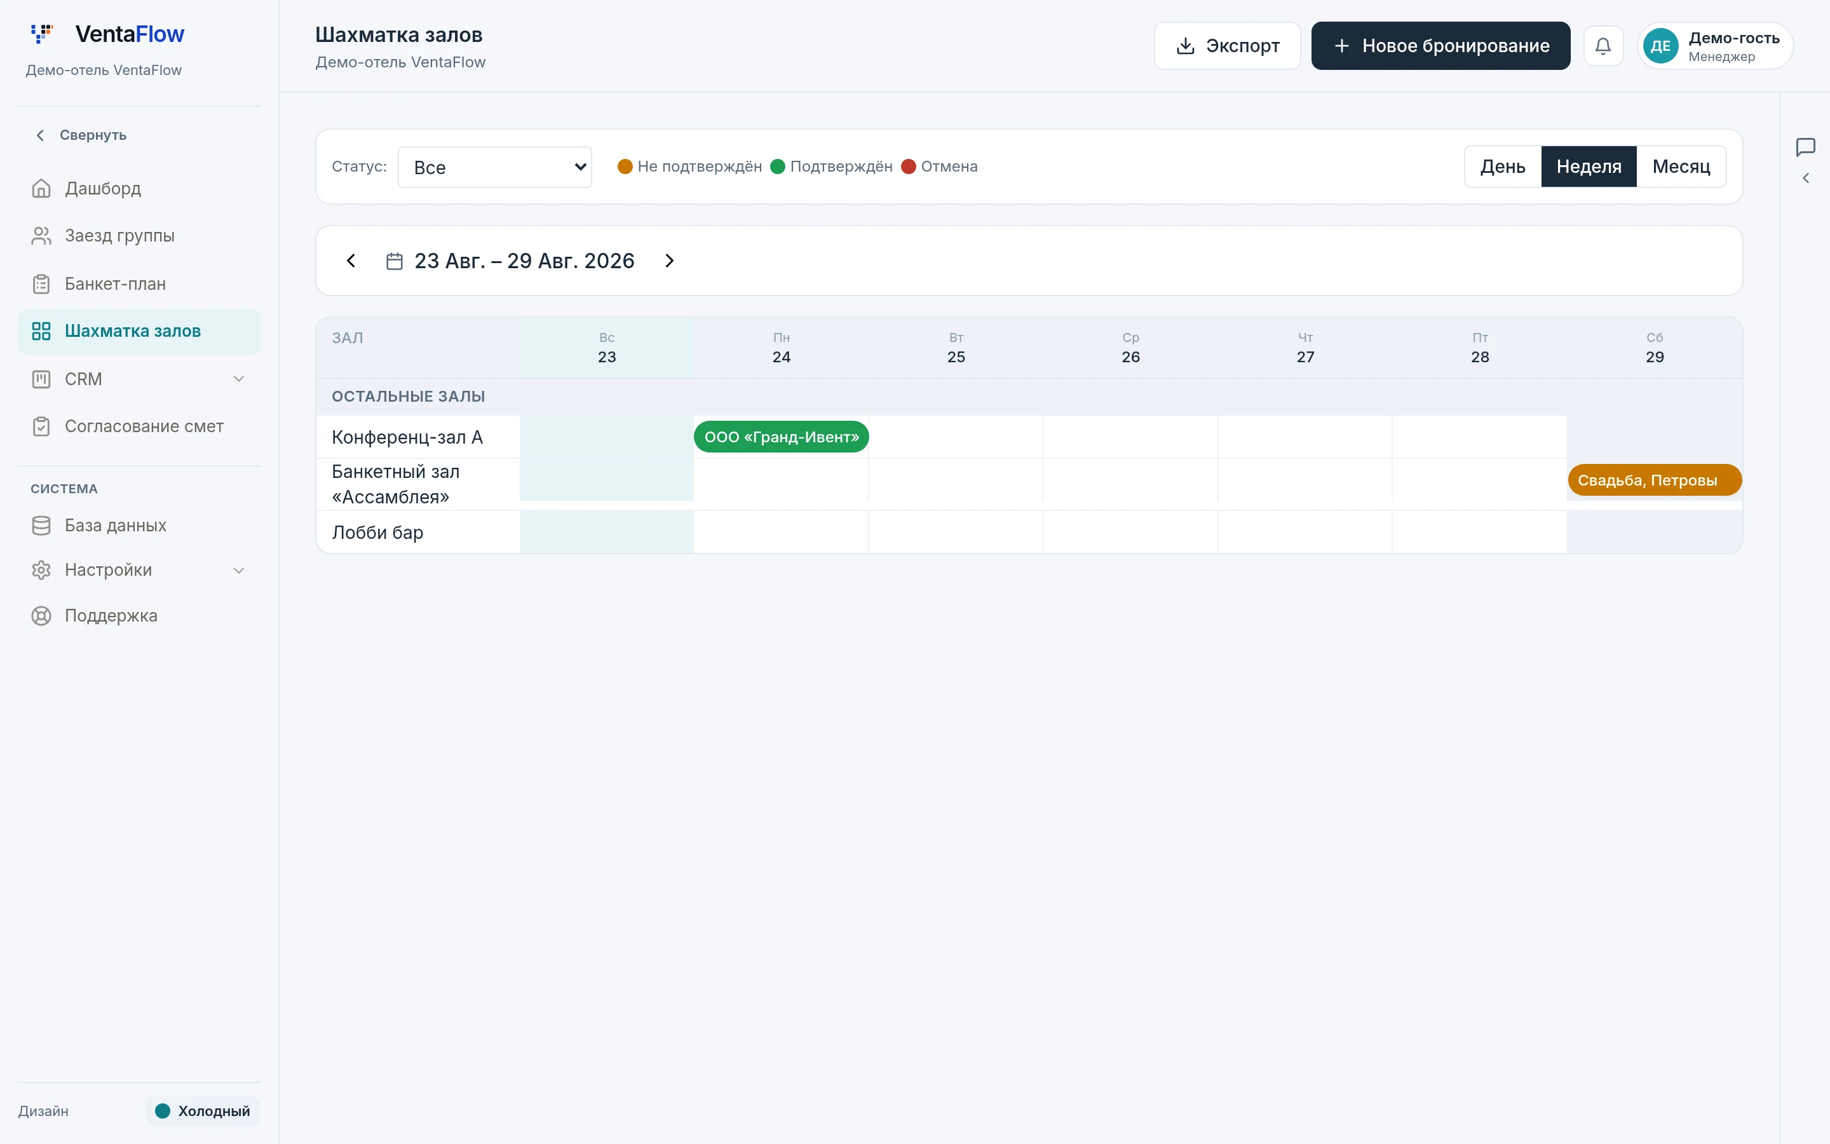Click the Настройки gear icon
This screenshot has height=1144, width=1830.
click(x=41, y=569)
